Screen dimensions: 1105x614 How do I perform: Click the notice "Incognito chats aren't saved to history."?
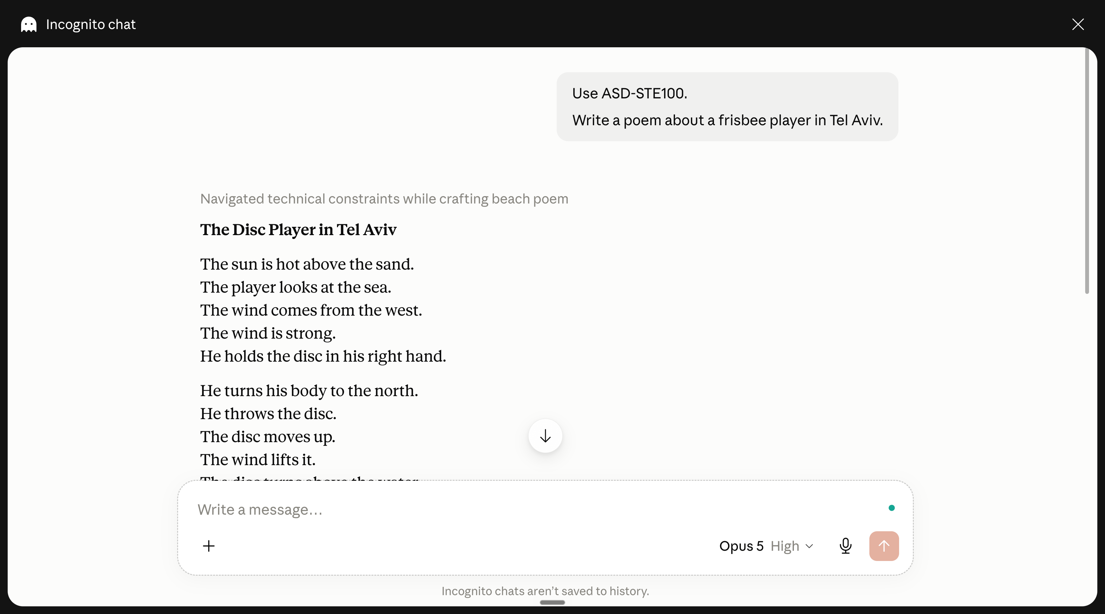545,591
